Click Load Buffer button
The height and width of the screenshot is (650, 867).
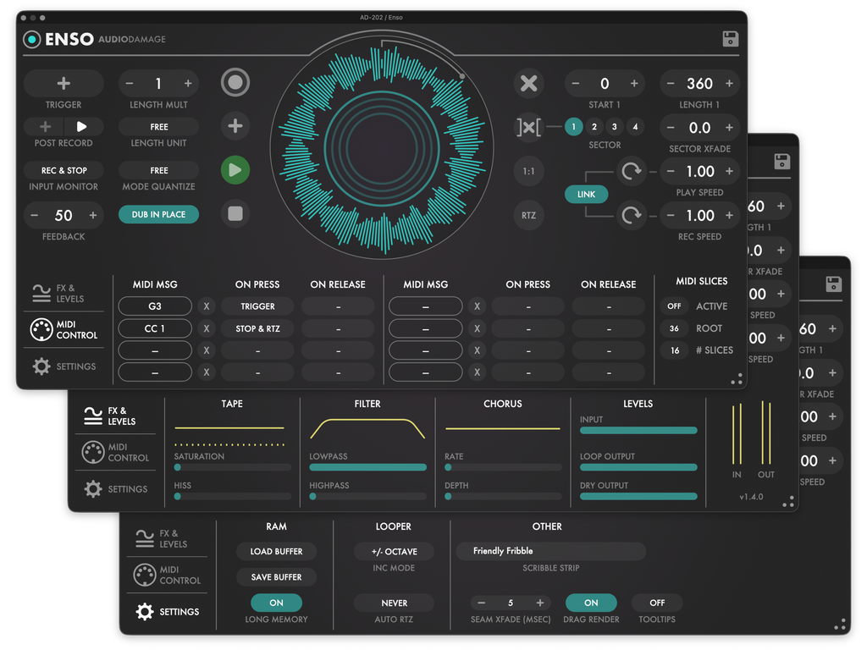pyautogui.click(x=277, y=552)
